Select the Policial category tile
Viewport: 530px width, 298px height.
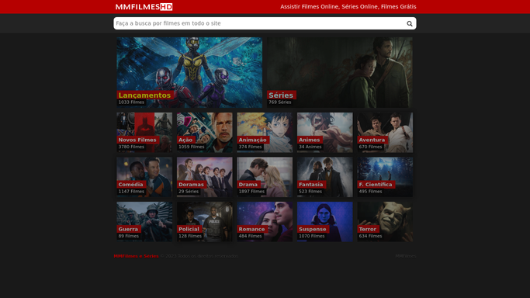pos(205,222)
